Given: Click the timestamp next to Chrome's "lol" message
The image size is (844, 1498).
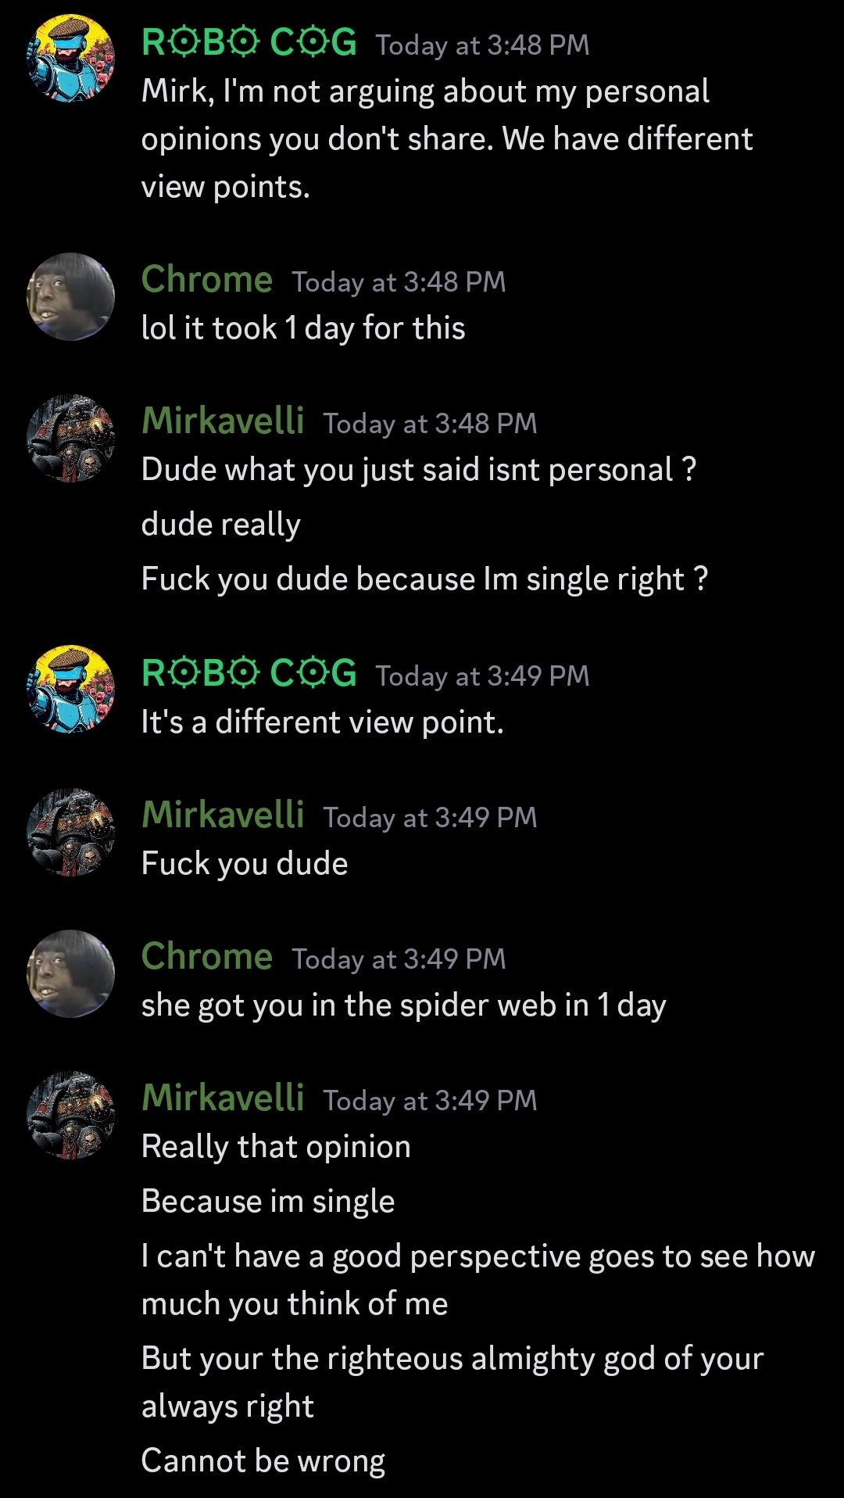Looking at the screenshot, I should [x=399, y=282].
